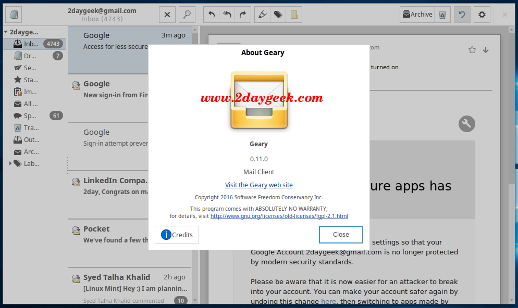518x308 pixels.
Task: Archive the selected conversation
Action: click(x=417, y=15)
